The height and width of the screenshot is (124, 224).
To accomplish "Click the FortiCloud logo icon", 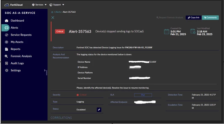I will (7, 5).
